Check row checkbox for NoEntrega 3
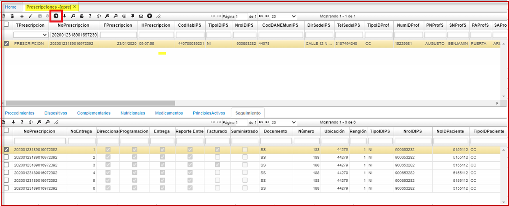 [x=6, y=165]
